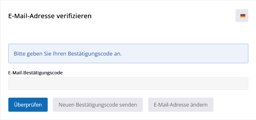
Task: Focus the E-Mail-Bestätigungscode input field
Action: [x=128, y=84]
